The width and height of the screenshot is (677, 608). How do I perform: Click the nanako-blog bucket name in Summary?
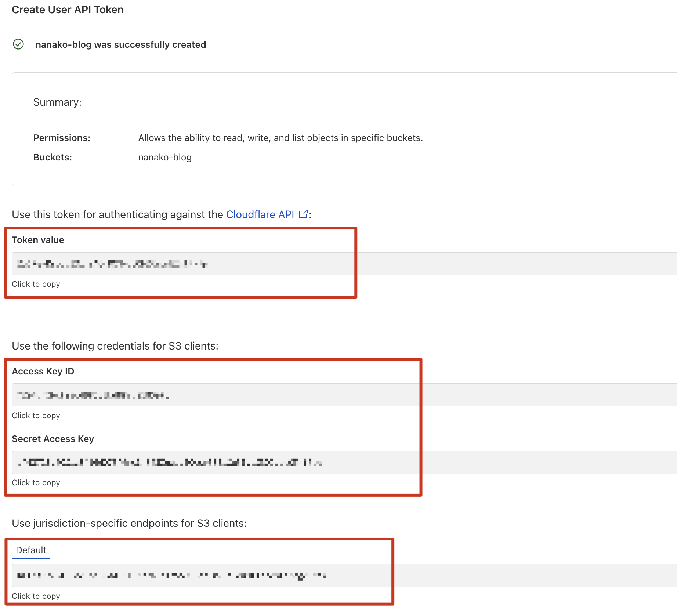pos(165,158)
